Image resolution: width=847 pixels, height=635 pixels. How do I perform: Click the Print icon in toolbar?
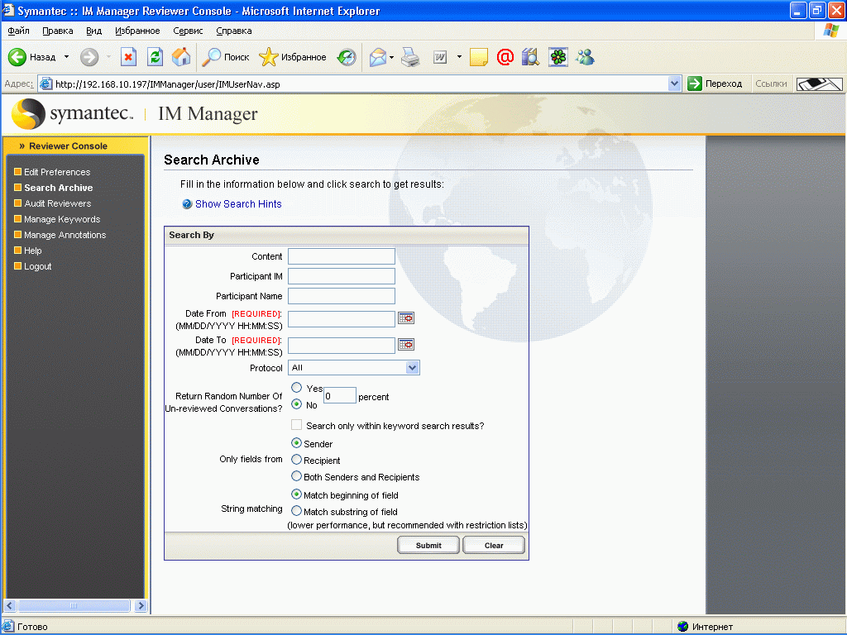[410, 57]
